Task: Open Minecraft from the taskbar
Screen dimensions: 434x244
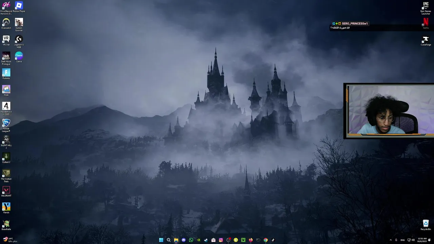Action: (243, 240)
